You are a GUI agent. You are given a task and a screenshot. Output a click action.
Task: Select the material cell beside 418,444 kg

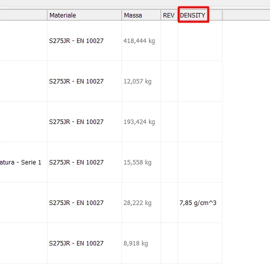click(84, 41)
